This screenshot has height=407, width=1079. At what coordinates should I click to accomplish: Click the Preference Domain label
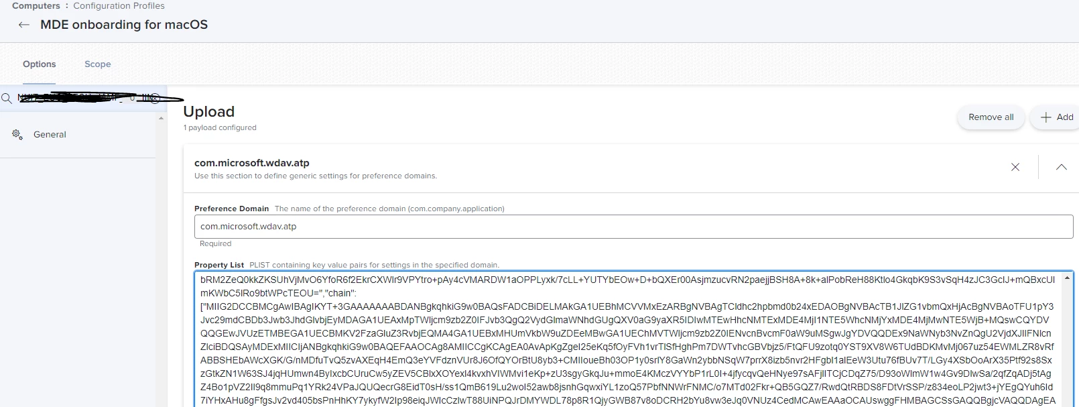(231, 209)
